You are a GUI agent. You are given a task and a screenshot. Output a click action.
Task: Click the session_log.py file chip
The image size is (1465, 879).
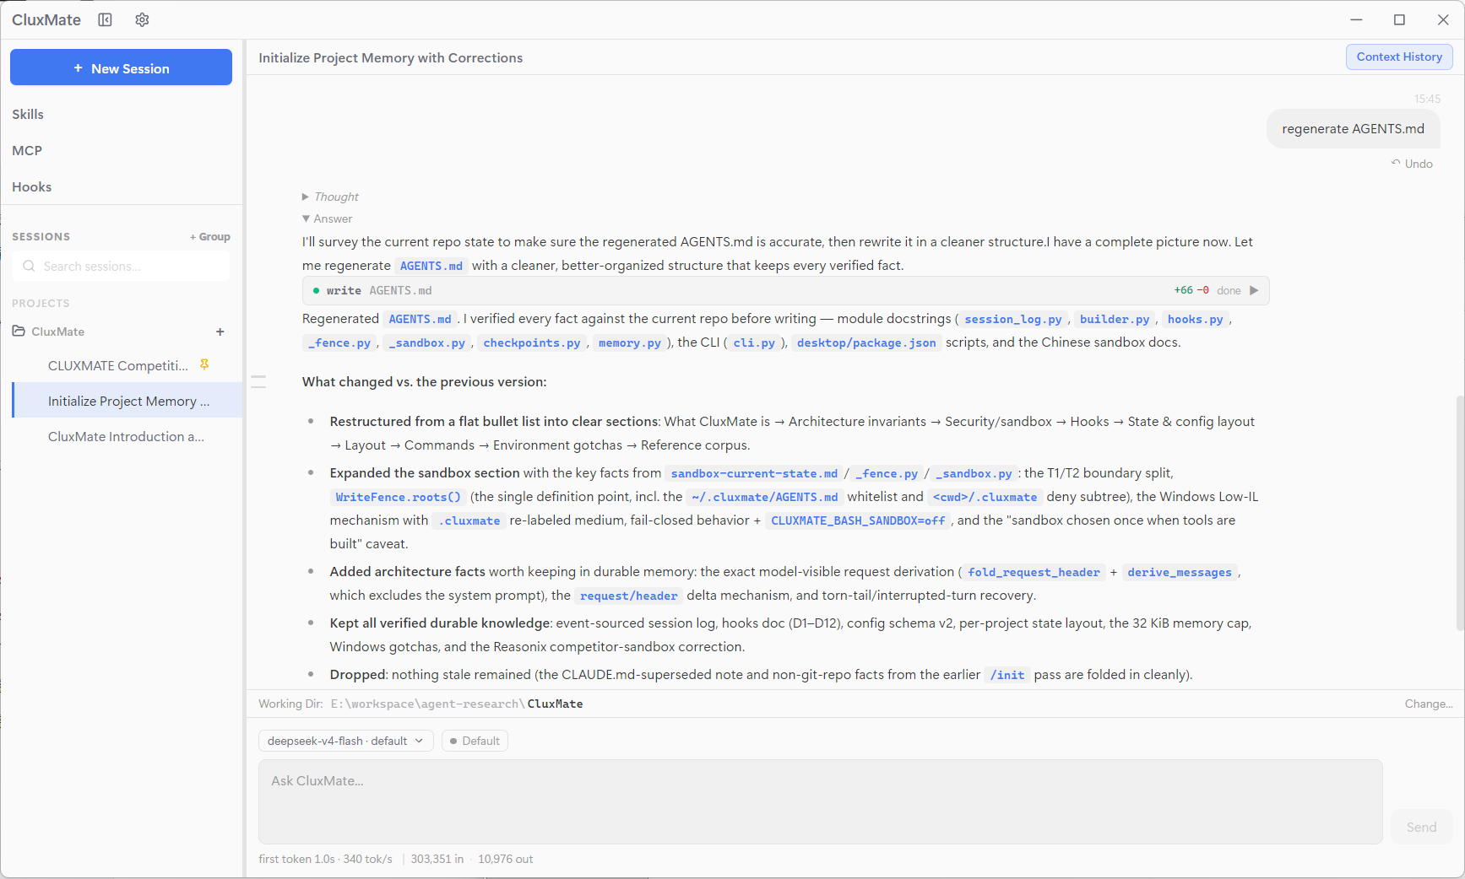(x=1013, y=319)
